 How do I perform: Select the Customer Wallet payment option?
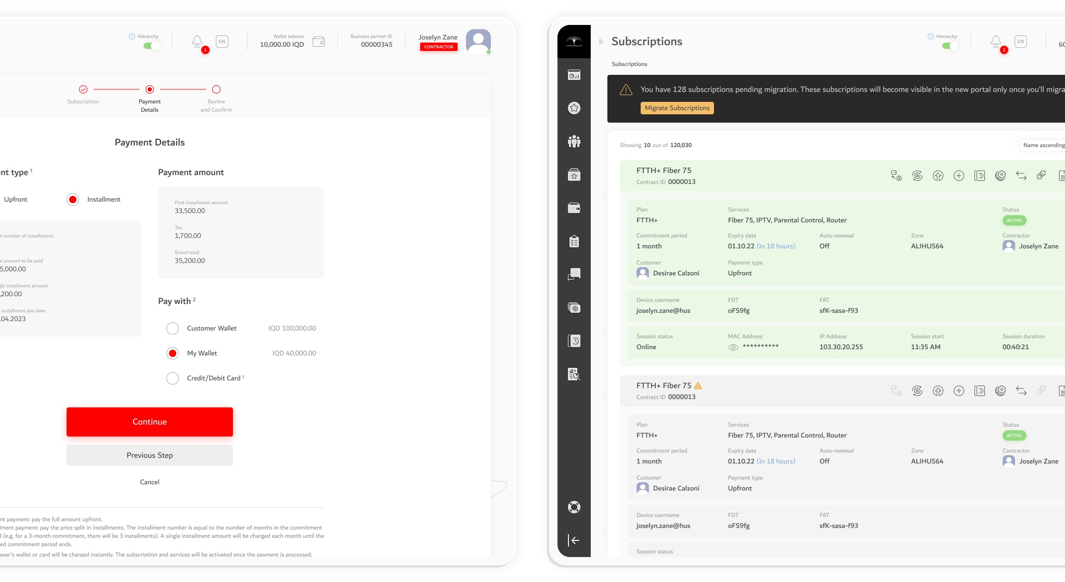pos(173,328)
